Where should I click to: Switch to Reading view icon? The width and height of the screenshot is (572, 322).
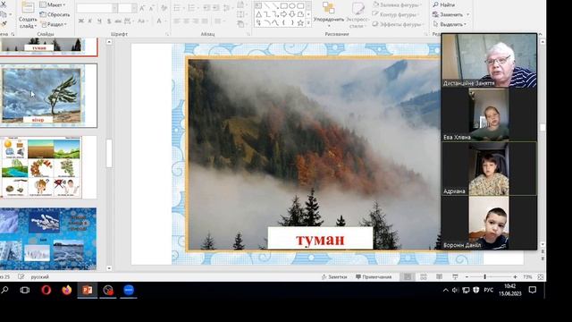click(439, 277)
